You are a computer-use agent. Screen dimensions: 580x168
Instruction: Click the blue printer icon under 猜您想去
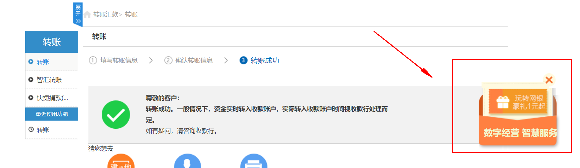(x=254, y=161)
